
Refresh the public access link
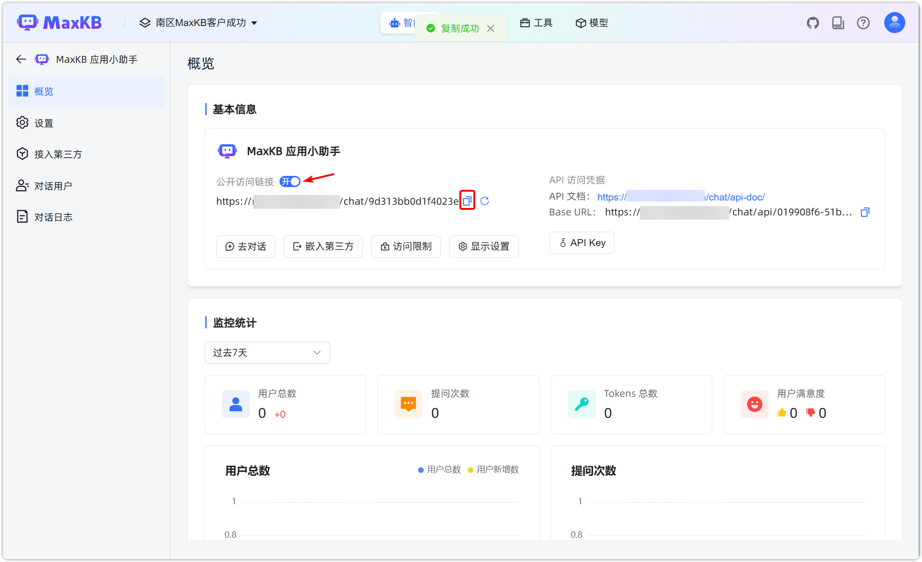[485, 201]
